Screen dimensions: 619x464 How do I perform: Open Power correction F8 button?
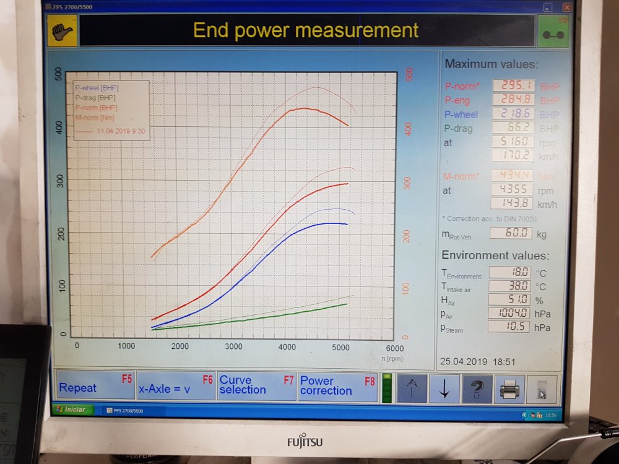(x=337, y=387)
